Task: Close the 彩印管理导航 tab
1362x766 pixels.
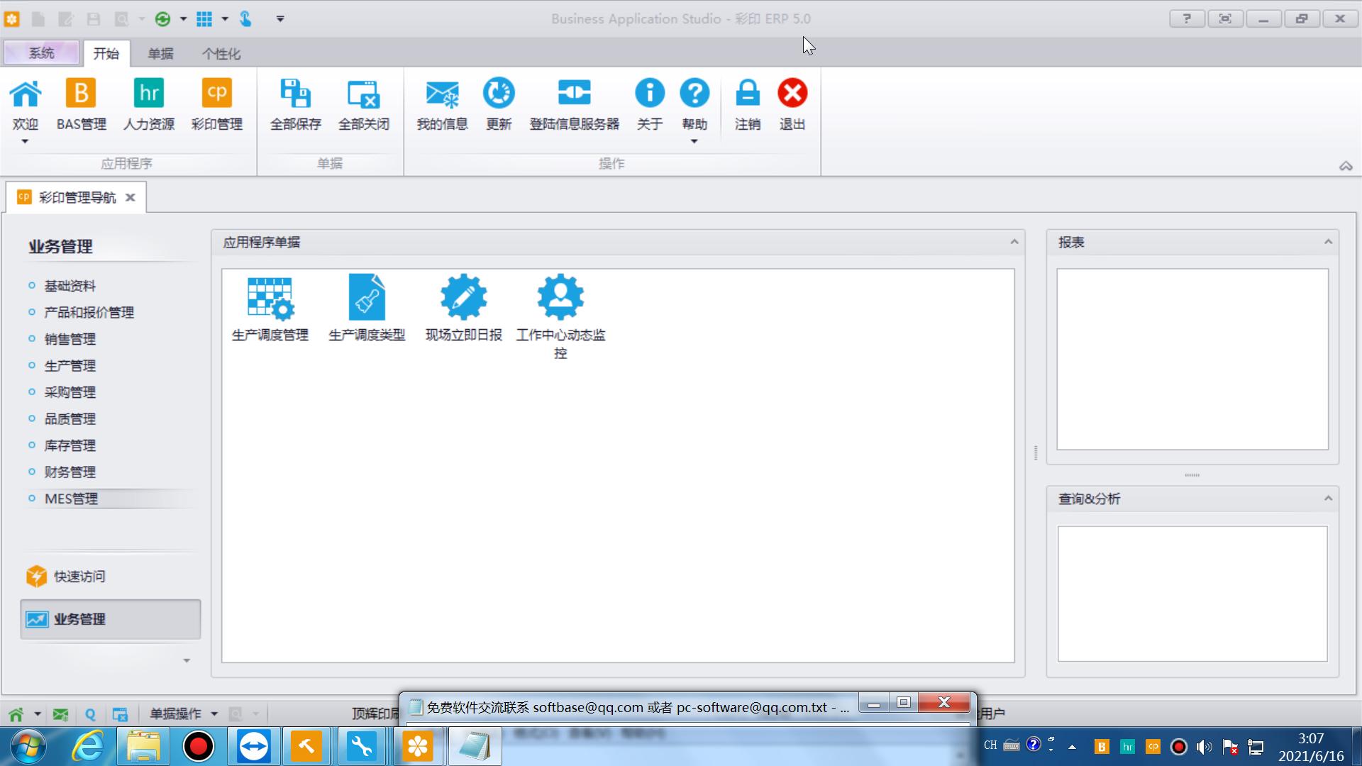Action: [131, 198]
